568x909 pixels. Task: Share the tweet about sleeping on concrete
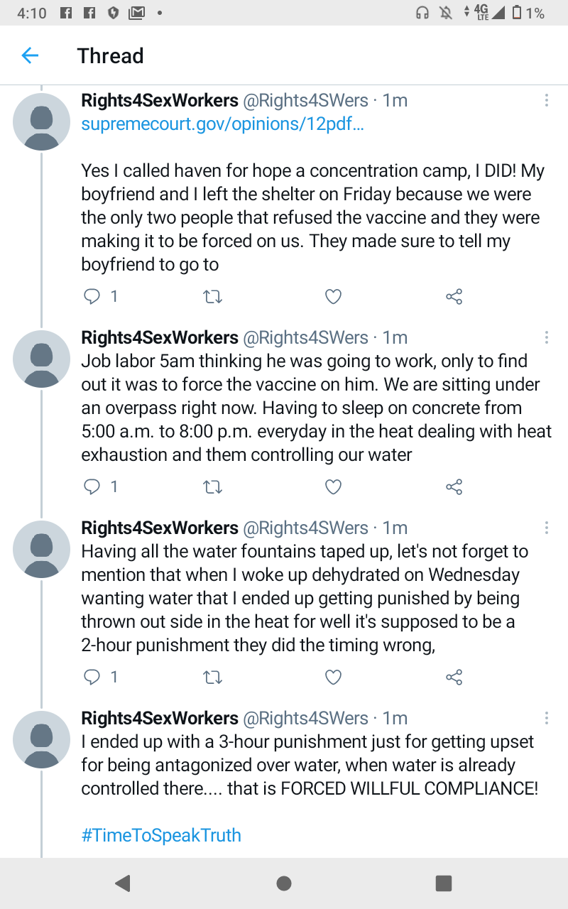(454, 487)
